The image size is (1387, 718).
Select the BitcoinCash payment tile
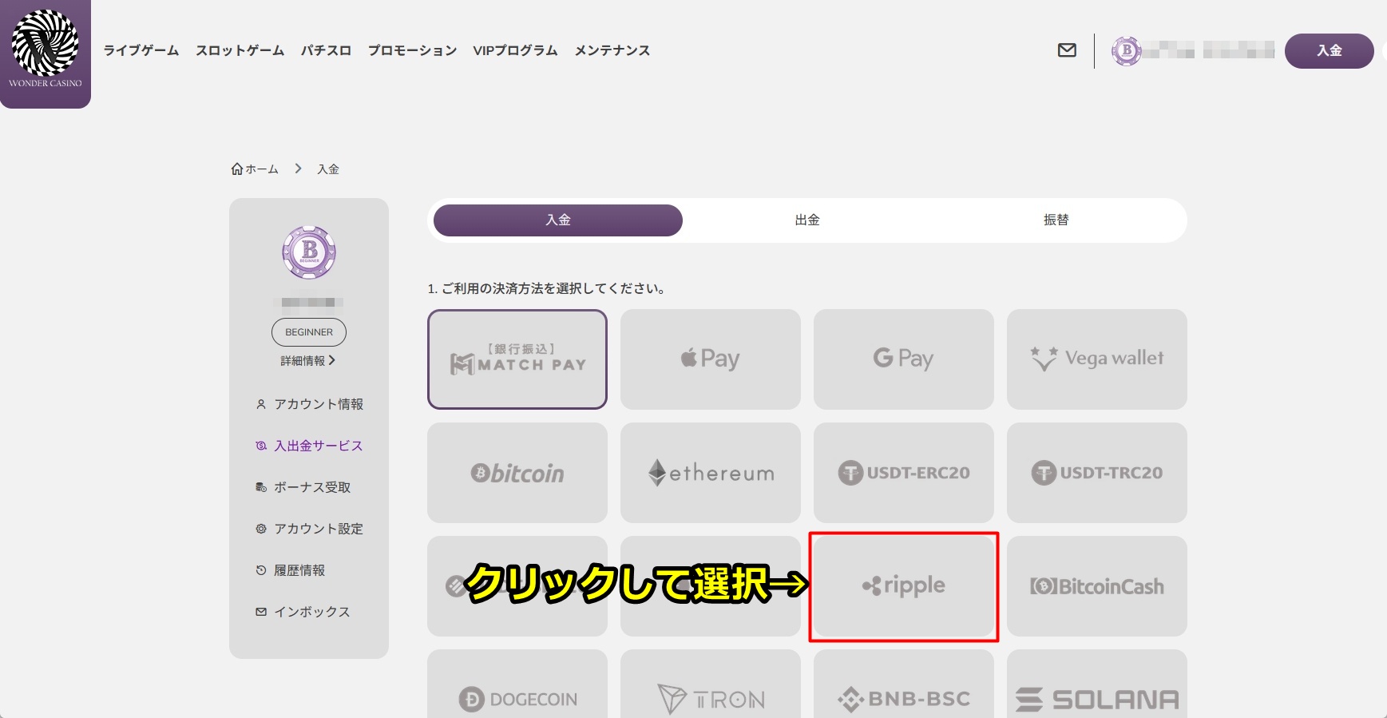click(1097, 586)
